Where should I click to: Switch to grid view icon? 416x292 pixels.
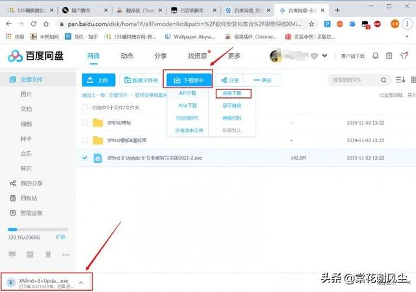(413, 80)
